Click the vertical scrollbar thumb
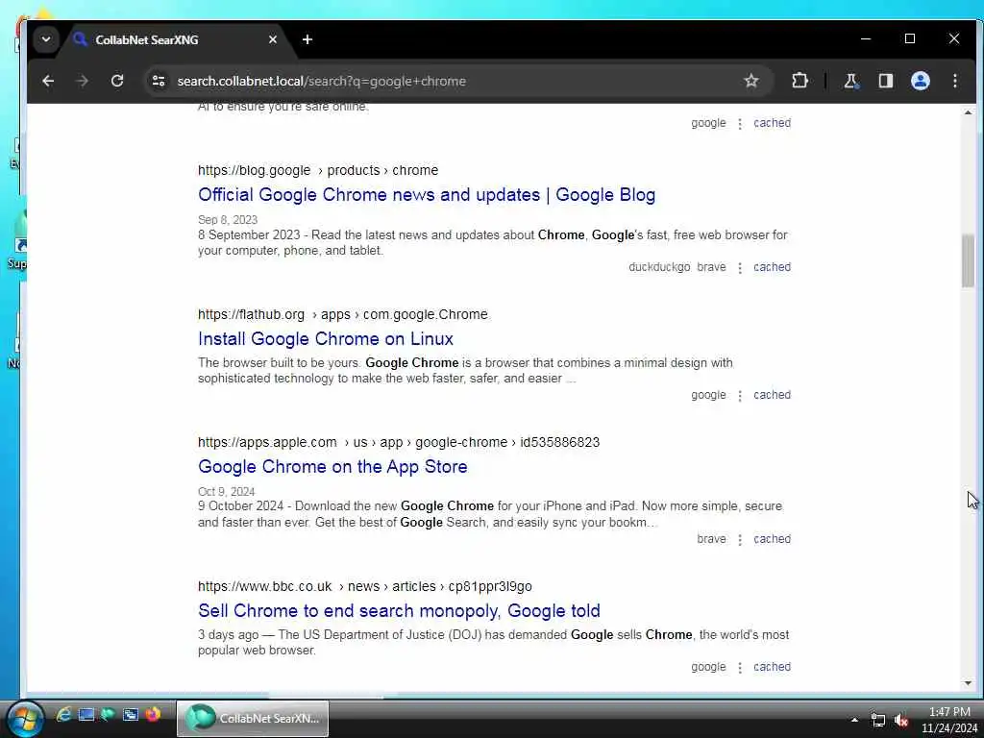 pos(968,260)
